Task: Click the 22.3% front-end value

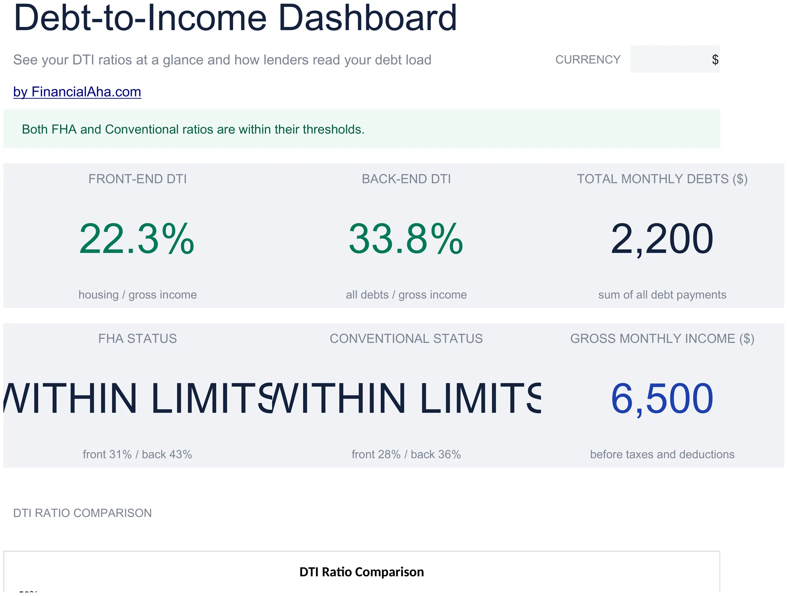Action: (137, 238)
